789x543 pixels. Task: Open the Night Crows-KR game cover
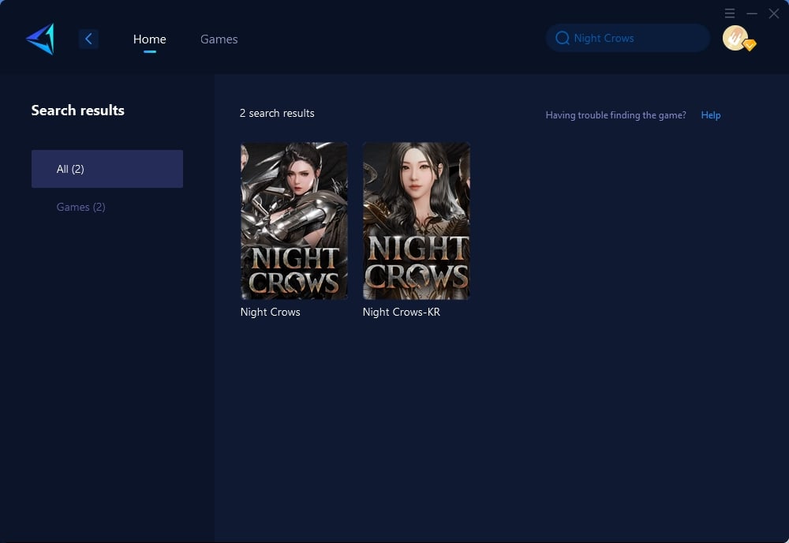(416, 221)
